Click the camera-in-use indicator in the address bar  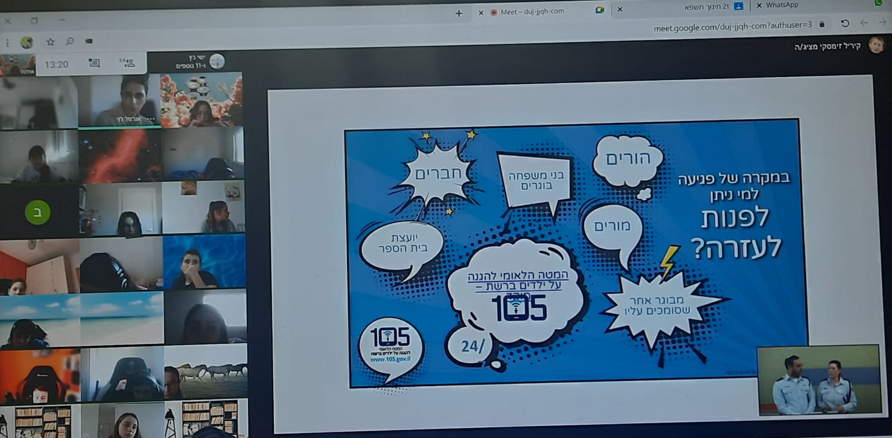click(x=89, y=41)
